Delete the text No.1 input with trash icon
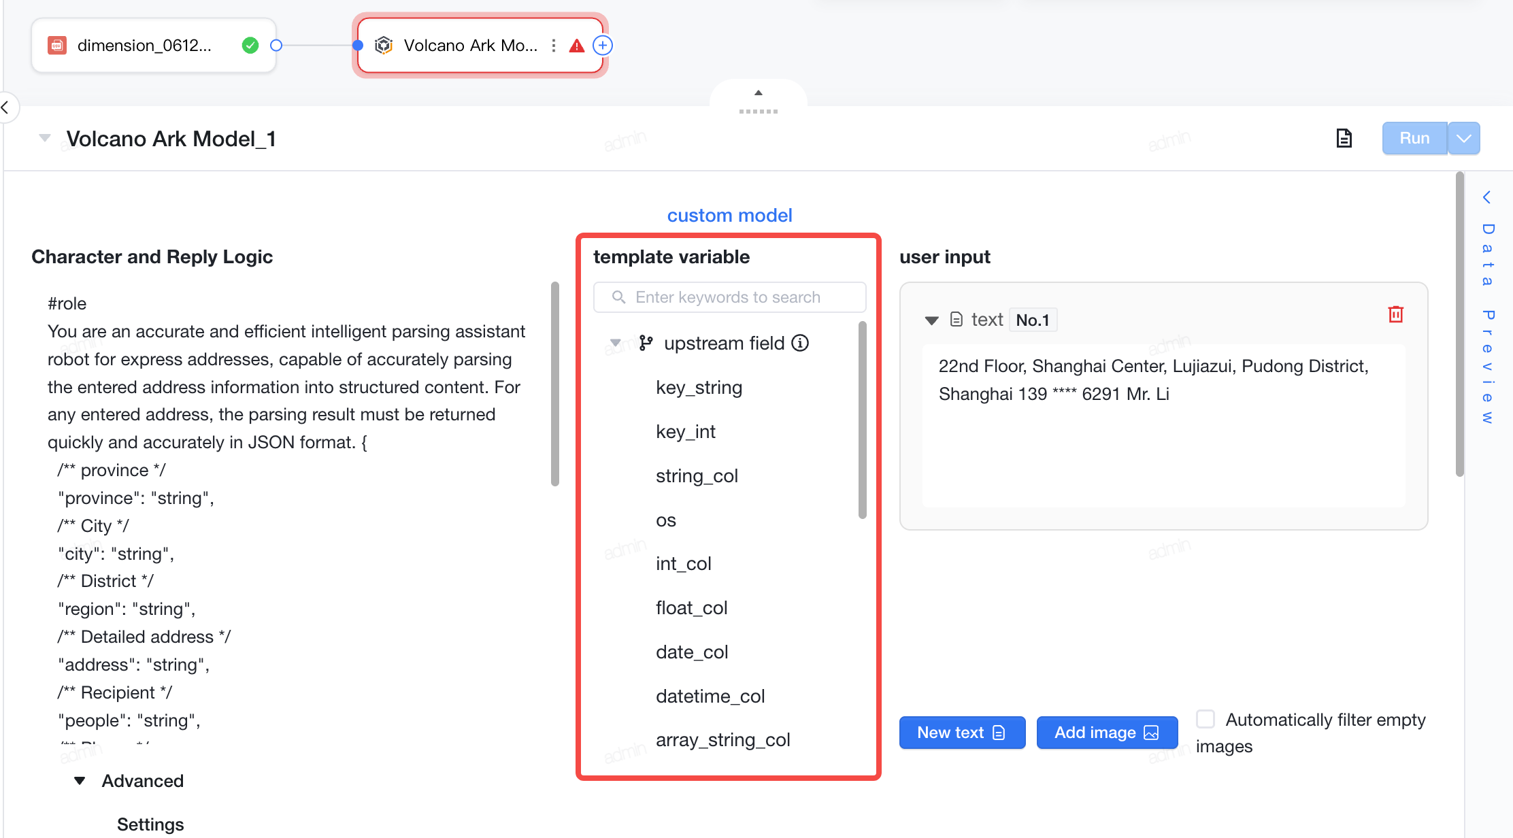This screenshot has width=1513, height=838. 1395,314
